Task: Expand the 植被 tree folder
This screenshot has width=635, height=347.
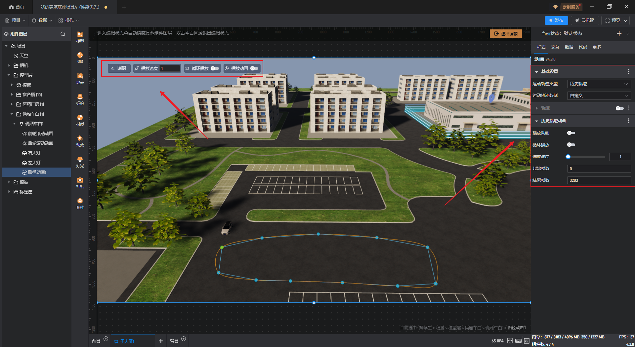Action: pyautogui.click(x=9, y=182)
